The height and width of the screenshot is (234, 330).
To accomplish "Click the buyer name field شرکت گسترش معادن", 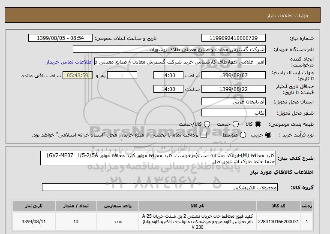I will [x=169, y=49].
